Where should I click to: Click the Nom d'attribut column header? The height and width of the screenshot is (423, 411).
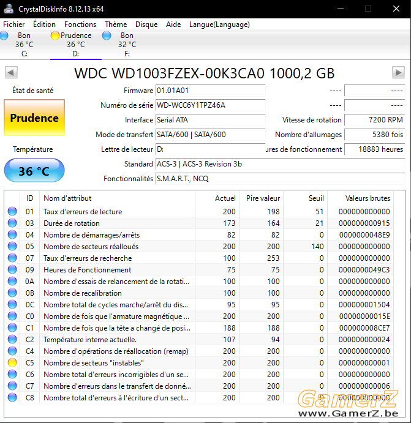(117, 198)
